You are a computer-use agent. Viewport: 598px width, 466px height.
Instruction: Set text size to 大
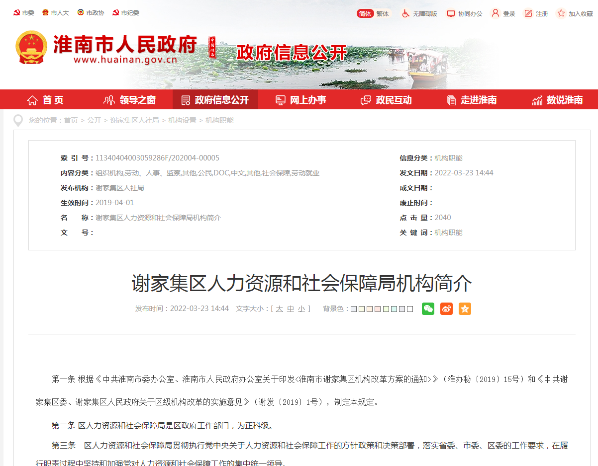point(280,309)
